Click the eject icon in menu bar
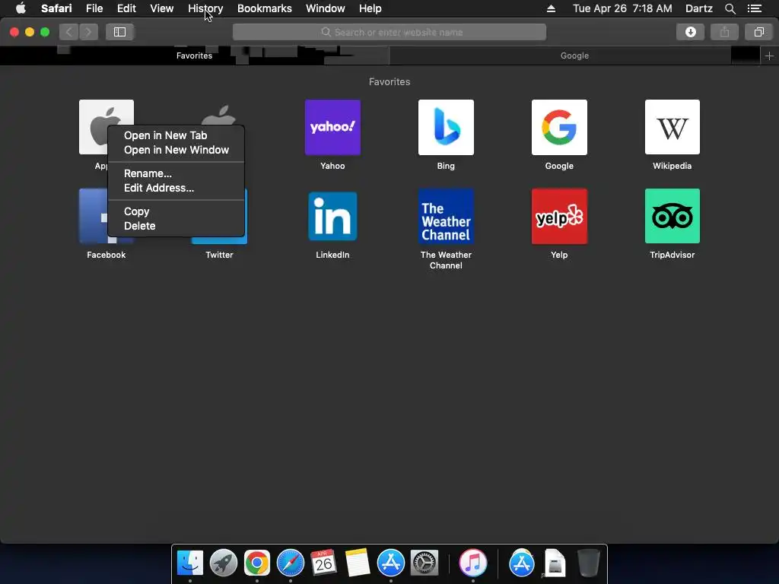779x584 pixels. click(551, 8)
